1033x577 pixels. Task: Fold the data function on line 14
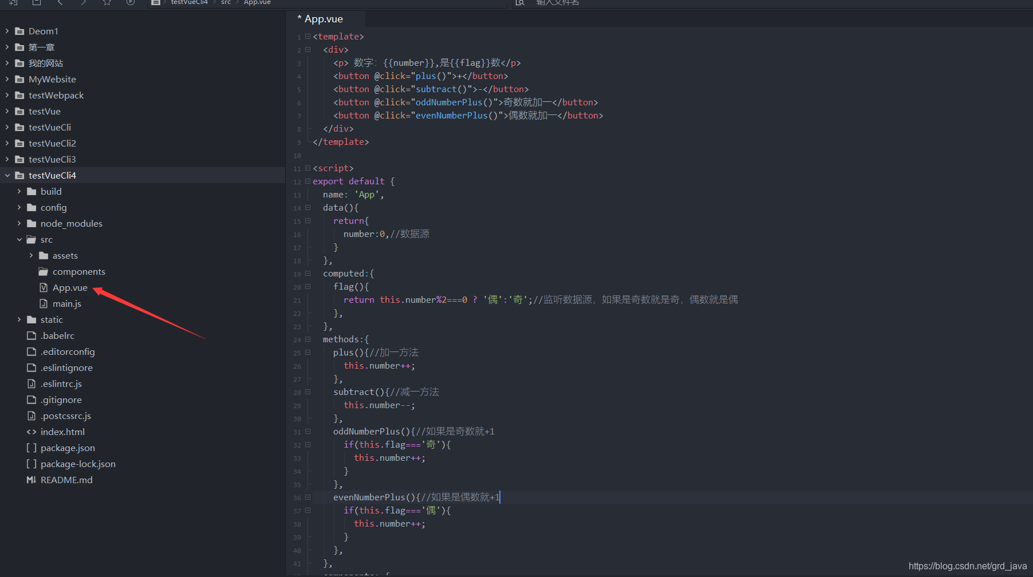coord(307,207)
